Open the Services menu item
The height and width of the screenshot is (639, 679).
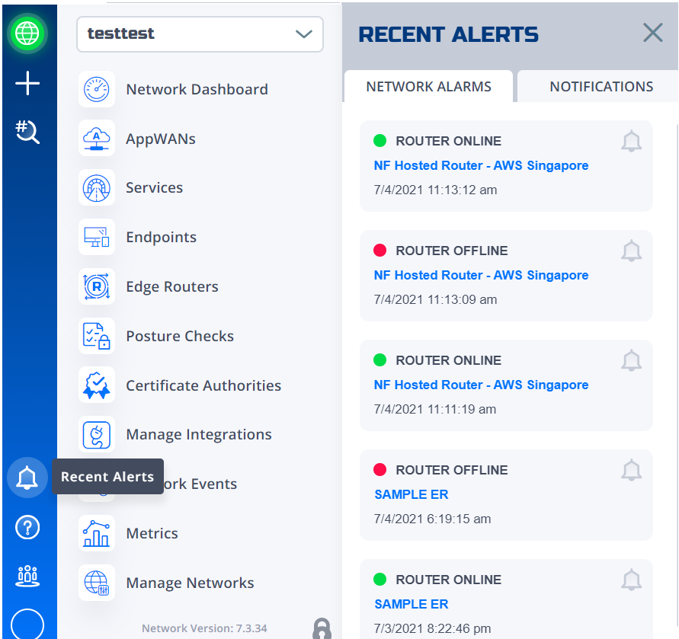point(155,188)
